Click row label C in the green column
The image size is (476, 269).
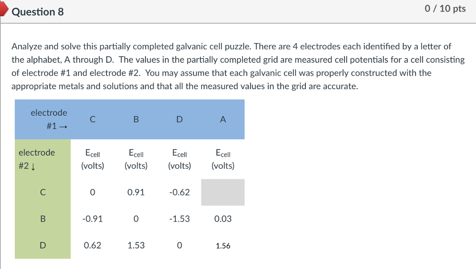point(42,192)
